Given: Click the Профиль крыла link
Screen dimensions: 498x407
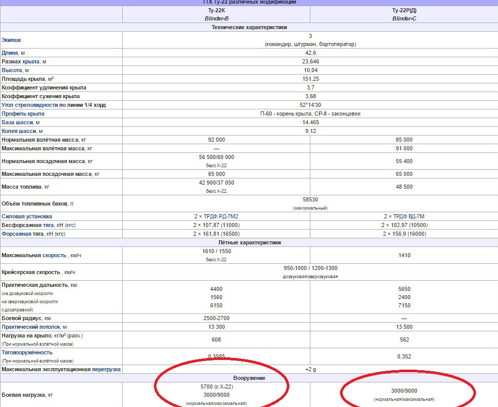Looking at the screenshot, I should pyautogui.click(x=23, y=114).
